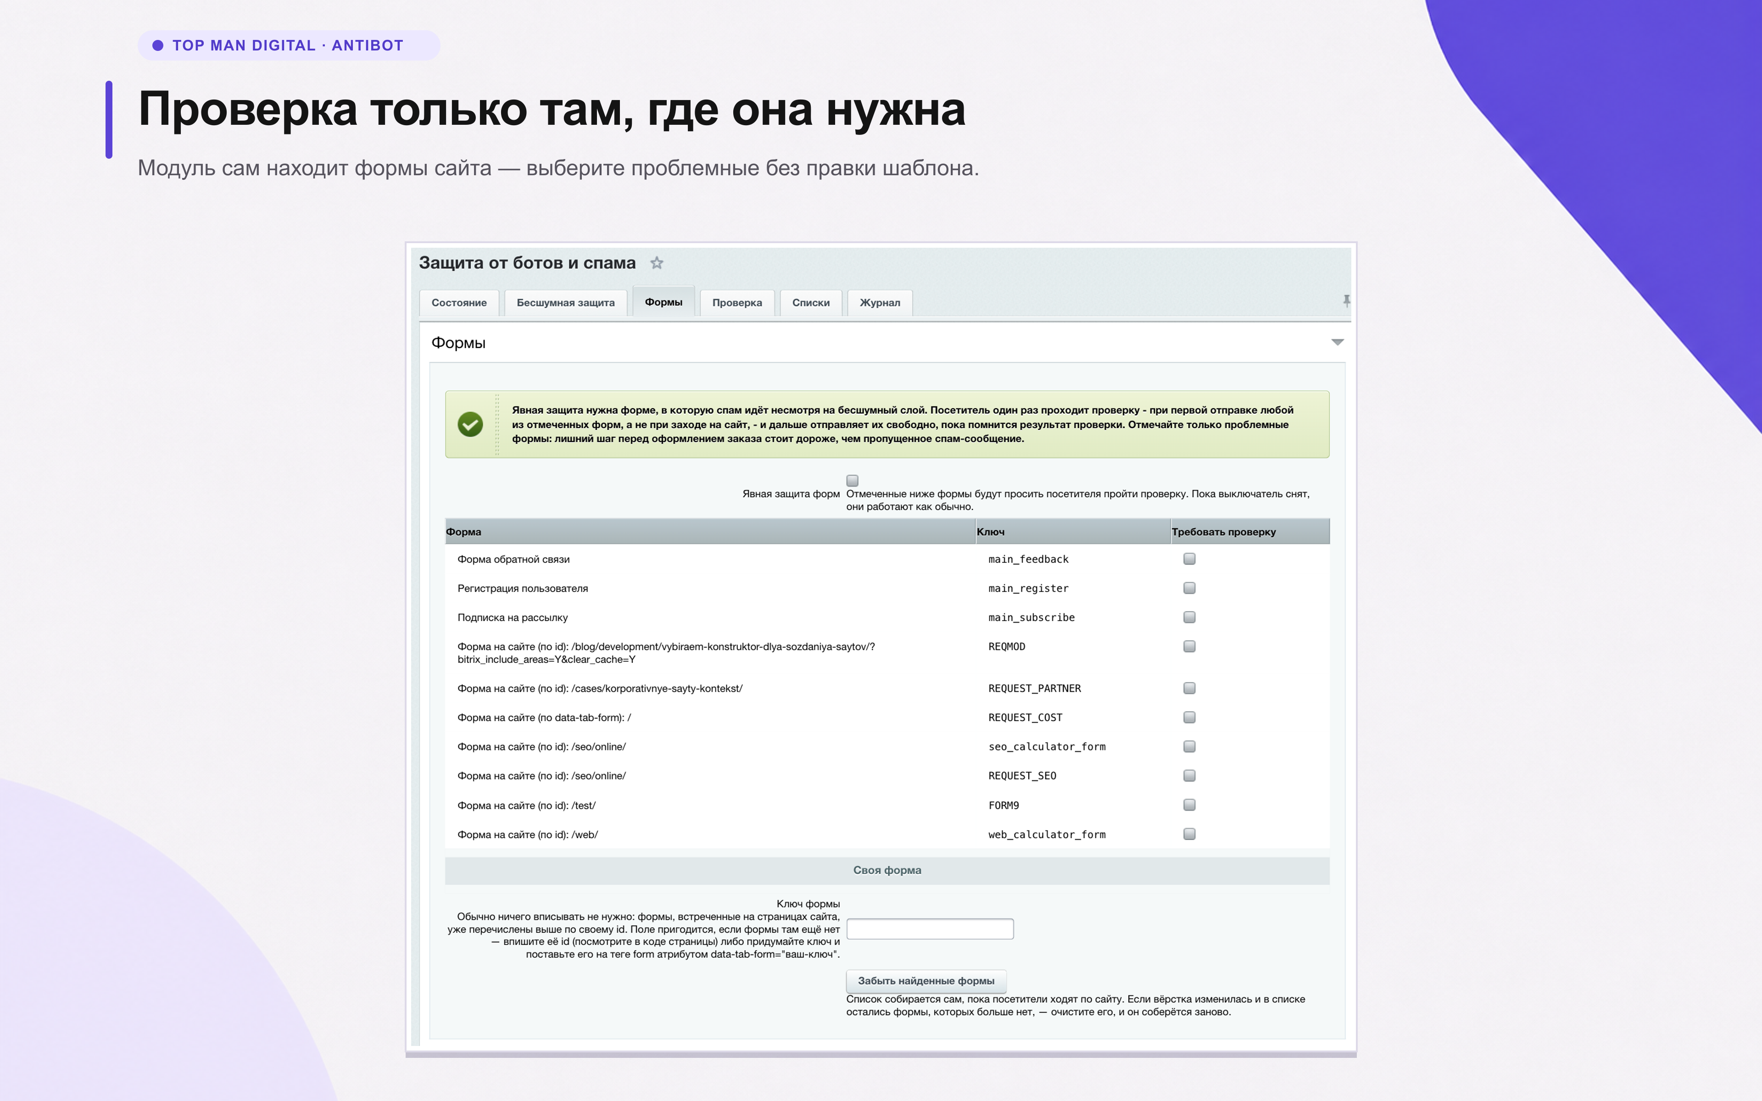
Task: Check the main_register require-verification box
Action: pos(1190,588)
